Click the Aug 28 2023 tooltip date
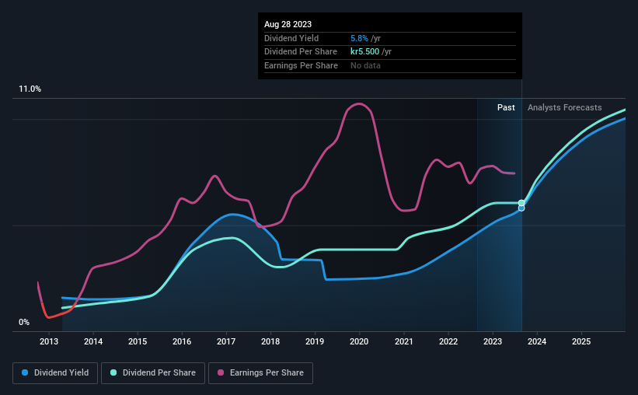The image size is (638, 395). coord(288,24)
